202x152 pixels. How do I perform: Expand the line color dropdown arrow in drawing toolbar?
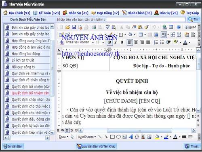pos(170,137)
